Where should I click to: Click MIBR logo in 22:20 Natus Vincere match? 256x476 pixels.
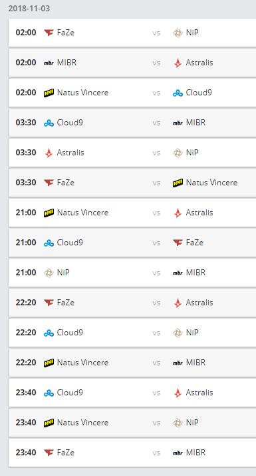178,363
